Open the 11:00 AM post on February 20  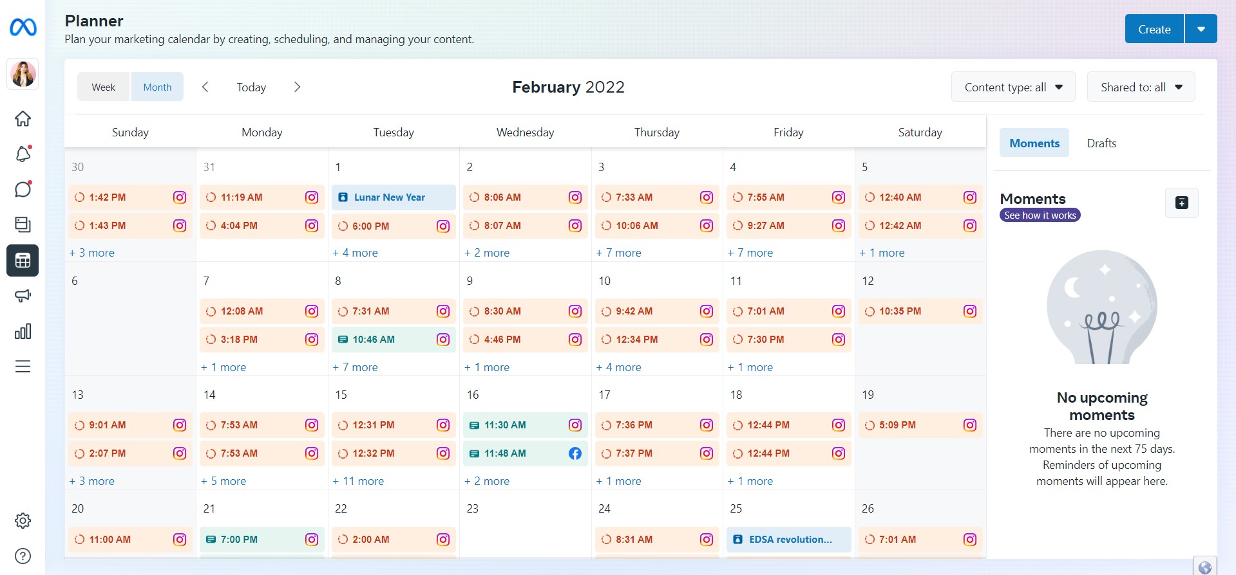130,540
